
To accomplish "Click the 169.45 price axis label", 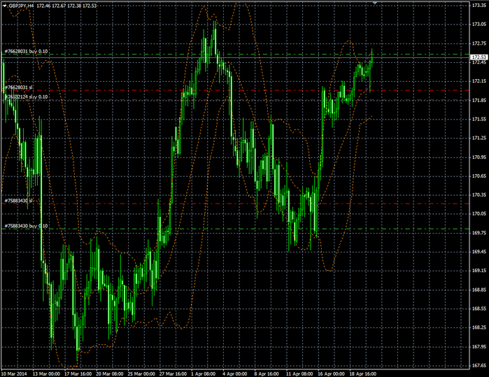I will 479,252.
